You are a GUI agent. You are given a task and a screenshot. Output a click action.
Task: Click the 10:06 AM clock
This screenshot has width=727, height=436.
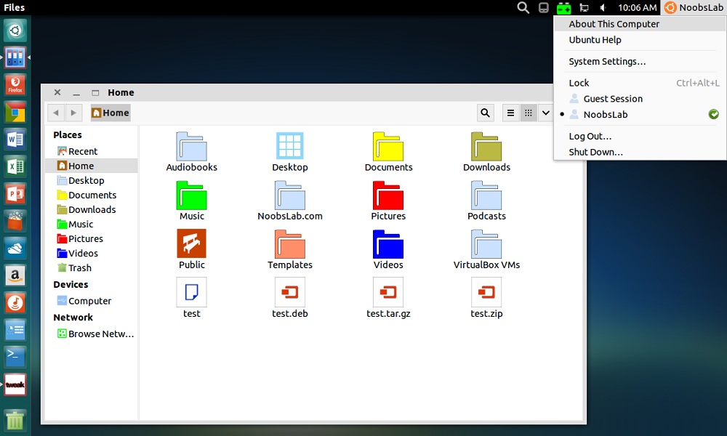pyautogui.click(x=637, y=8)
